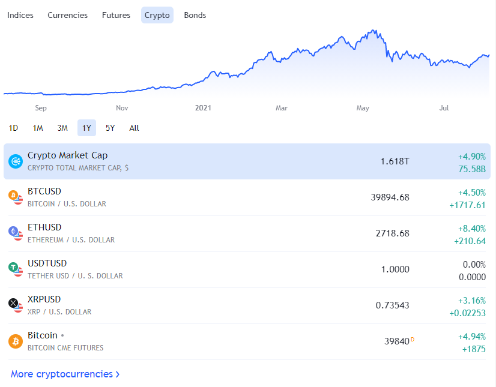The image size is (496, 387).
Task: Click the 1.618T market cap value
Action: click(395, 161)
